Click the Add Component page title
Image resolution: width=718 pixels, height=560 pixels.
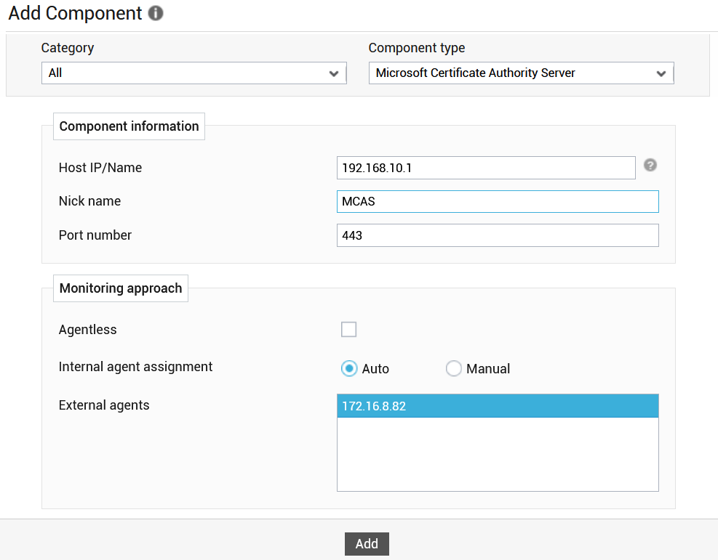76,13
